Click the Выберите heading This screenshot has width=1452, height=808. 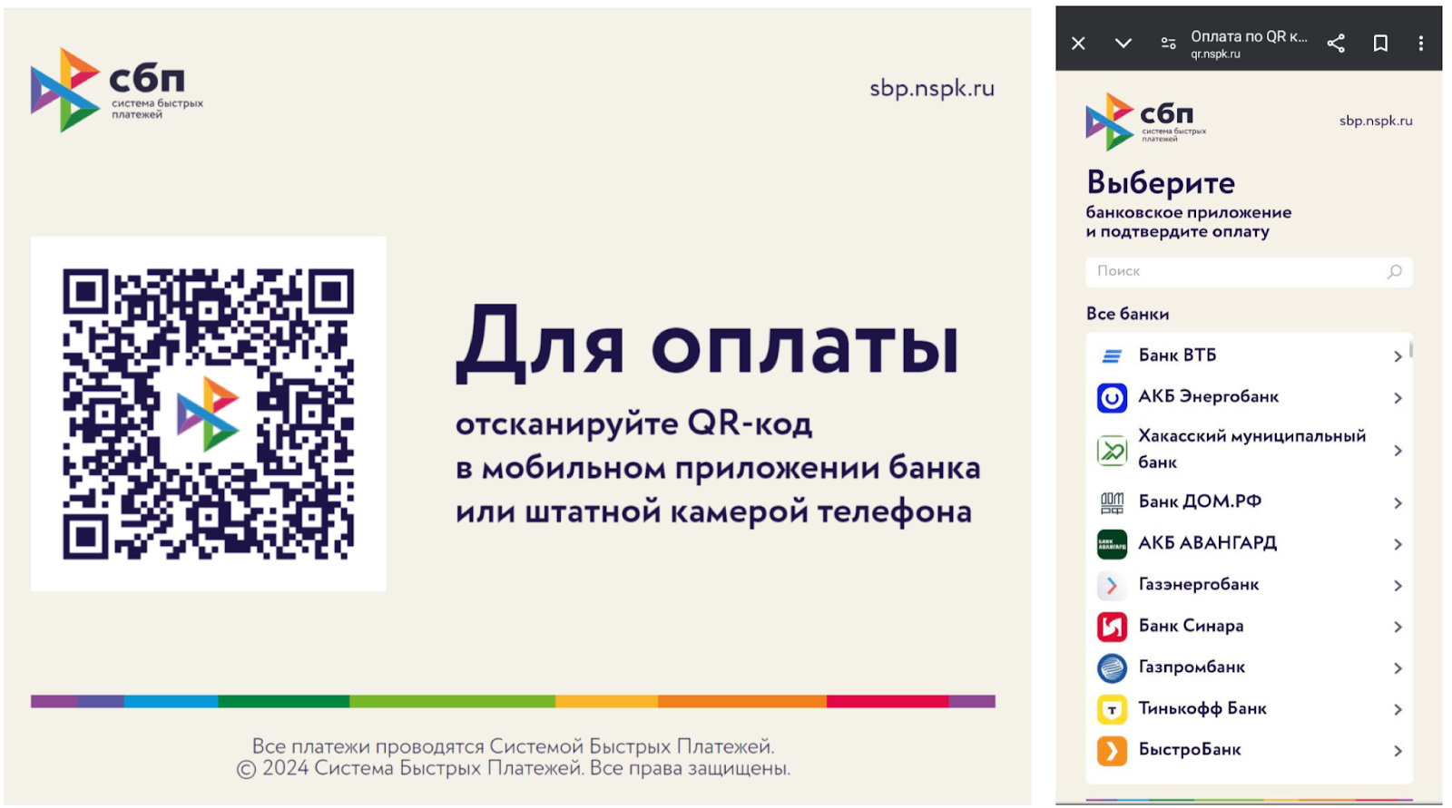click(1161, 183)
